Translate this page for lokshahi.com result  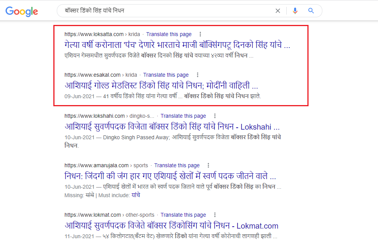click(183, 116)
